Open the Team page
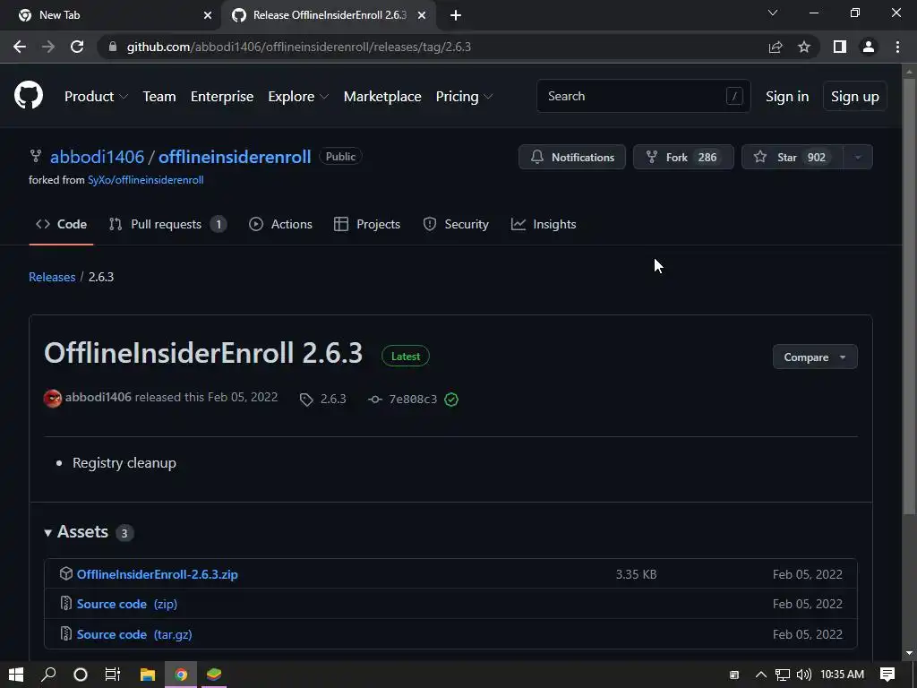917x688 pixels. tap(159, 97)
